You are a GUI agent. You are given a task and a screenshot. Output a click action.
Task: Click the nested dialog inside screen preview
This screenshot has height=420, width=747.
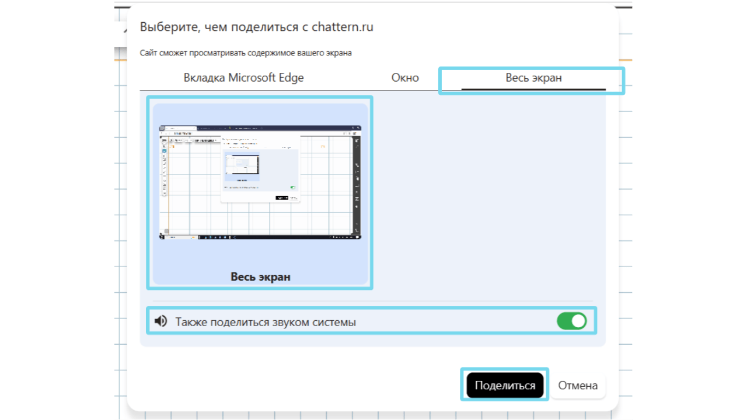click(x=260, y=170)
